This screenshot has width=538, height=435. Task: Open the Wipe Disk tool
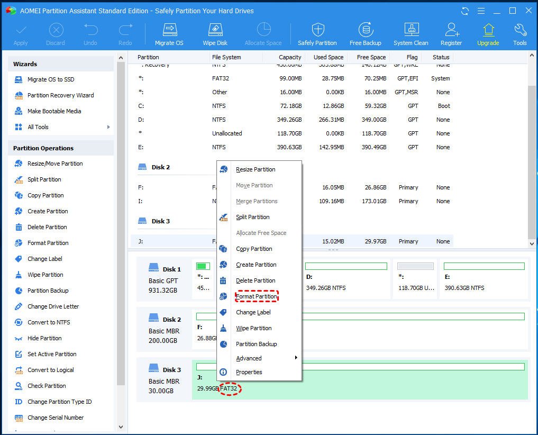[215, 34]
